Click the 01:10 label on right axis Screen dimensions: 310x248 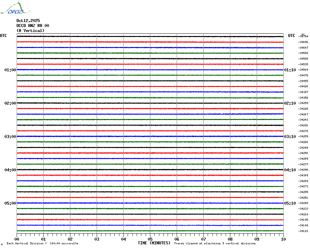[x=290, y=70]
